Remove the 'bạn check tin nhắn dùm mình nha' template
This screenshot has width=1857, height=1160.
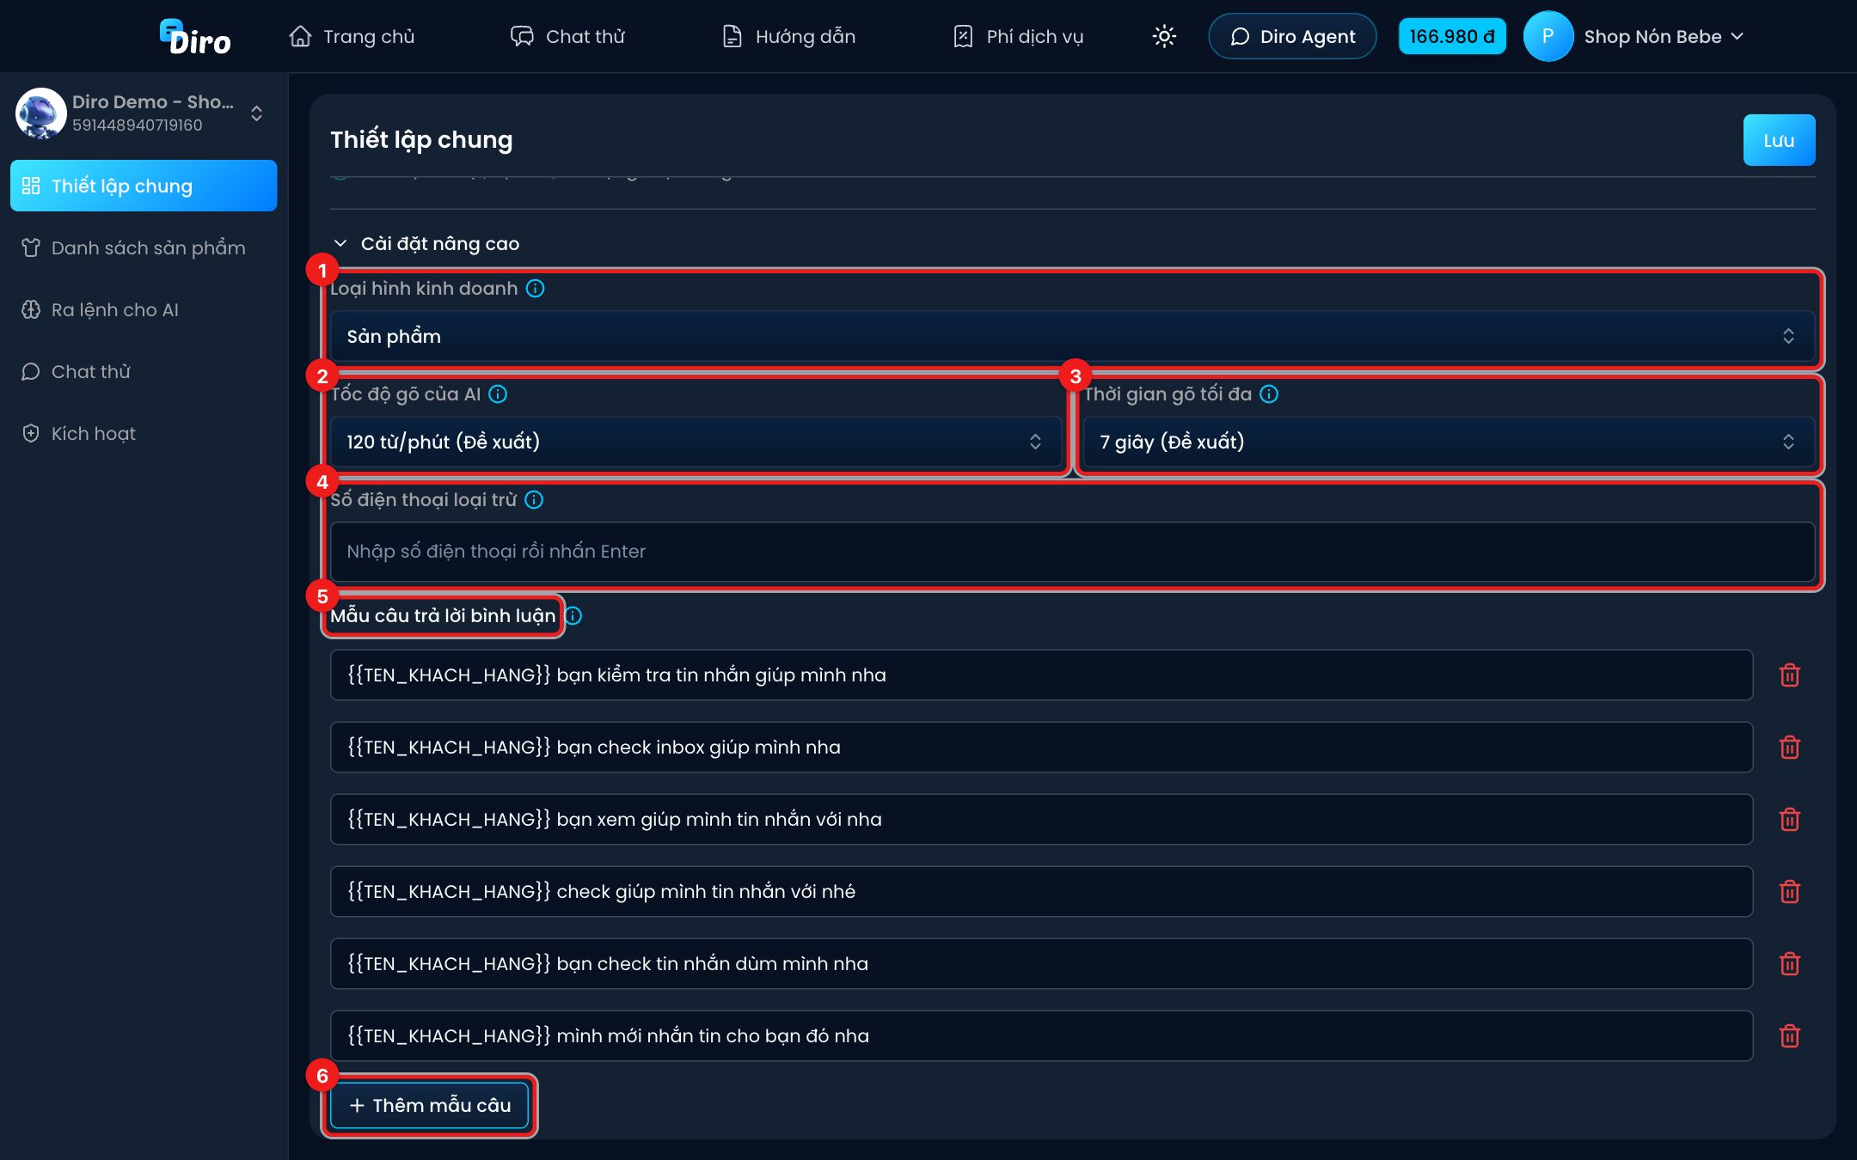[x=1790, y=964]
